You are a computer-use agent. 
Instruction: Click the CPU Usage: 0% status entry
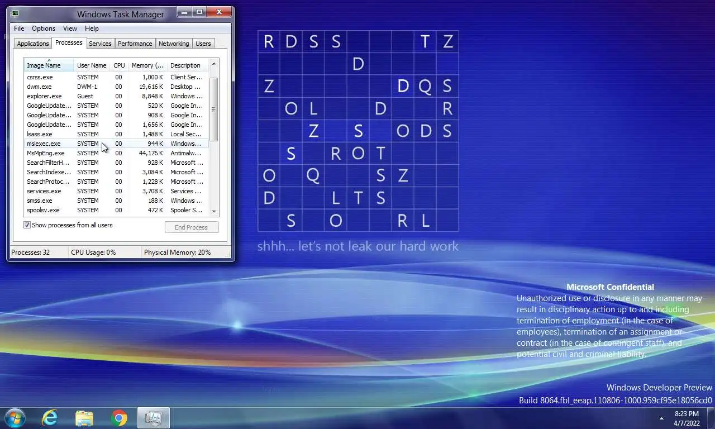(93, 252)
